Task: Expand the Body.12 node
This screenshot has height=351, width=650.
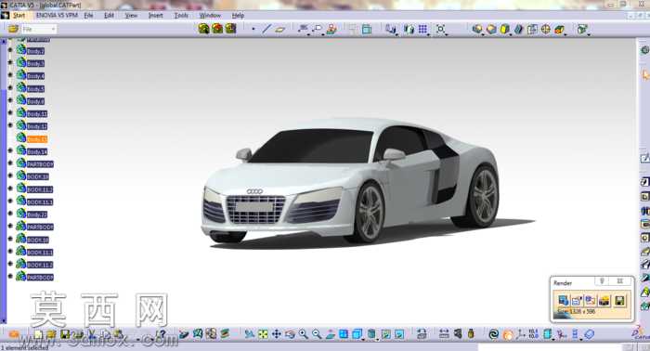Action: click(x=10, y=125)
